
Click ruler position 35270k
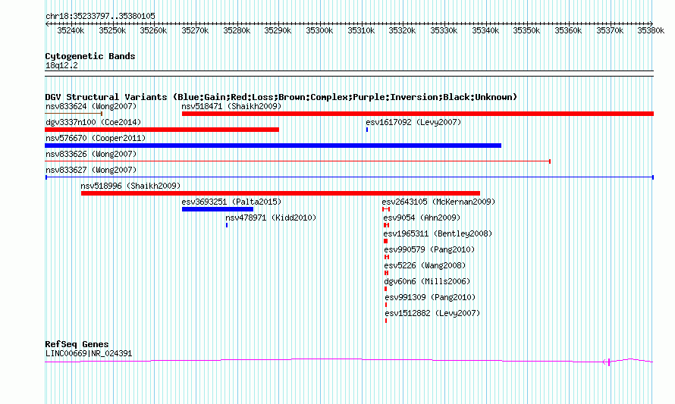pos(195,30)
